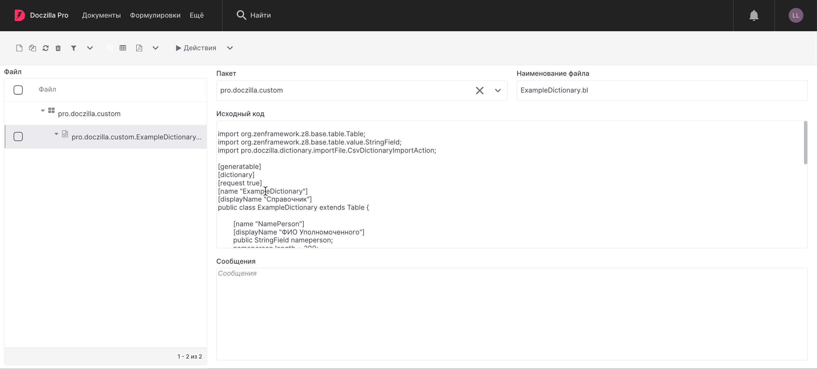817x369 pixels.
Task: Open the Формулировки menu
Action: pyautogui.click(x=155, y=15)
